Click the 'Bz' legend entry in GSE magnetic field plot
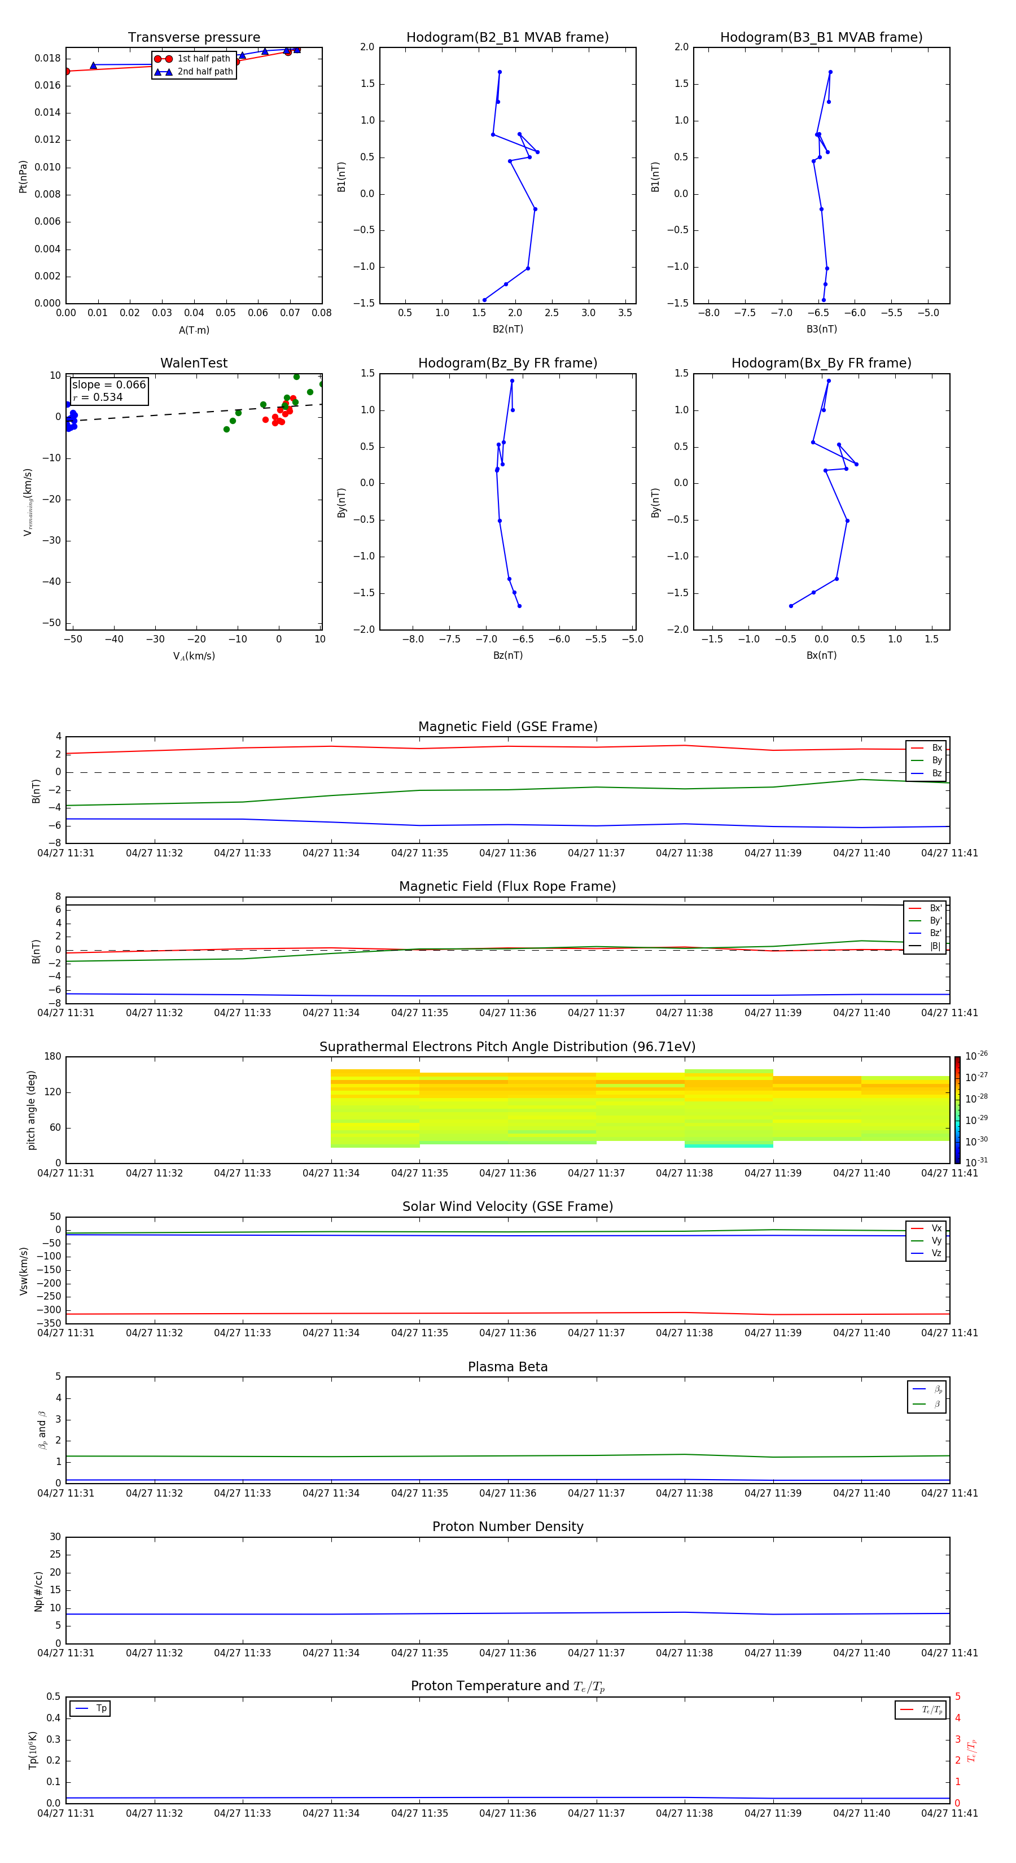 pos(926,773)
